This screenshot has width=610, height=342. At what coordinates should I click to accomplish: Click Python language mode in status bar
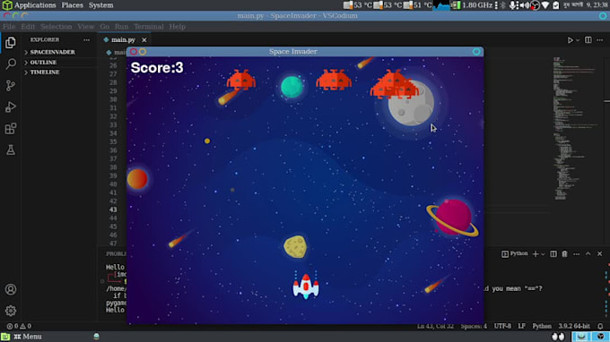coord(542,326)
